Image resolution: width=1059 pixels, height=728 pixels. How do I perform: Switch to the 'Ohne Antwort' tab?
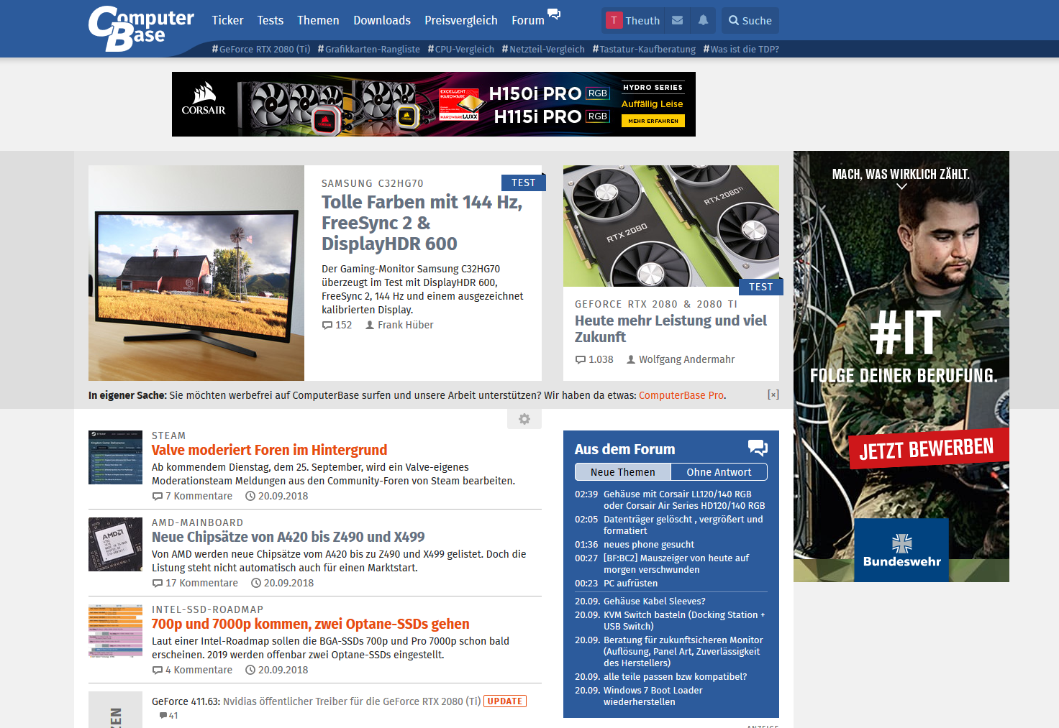tap(719, 472)
